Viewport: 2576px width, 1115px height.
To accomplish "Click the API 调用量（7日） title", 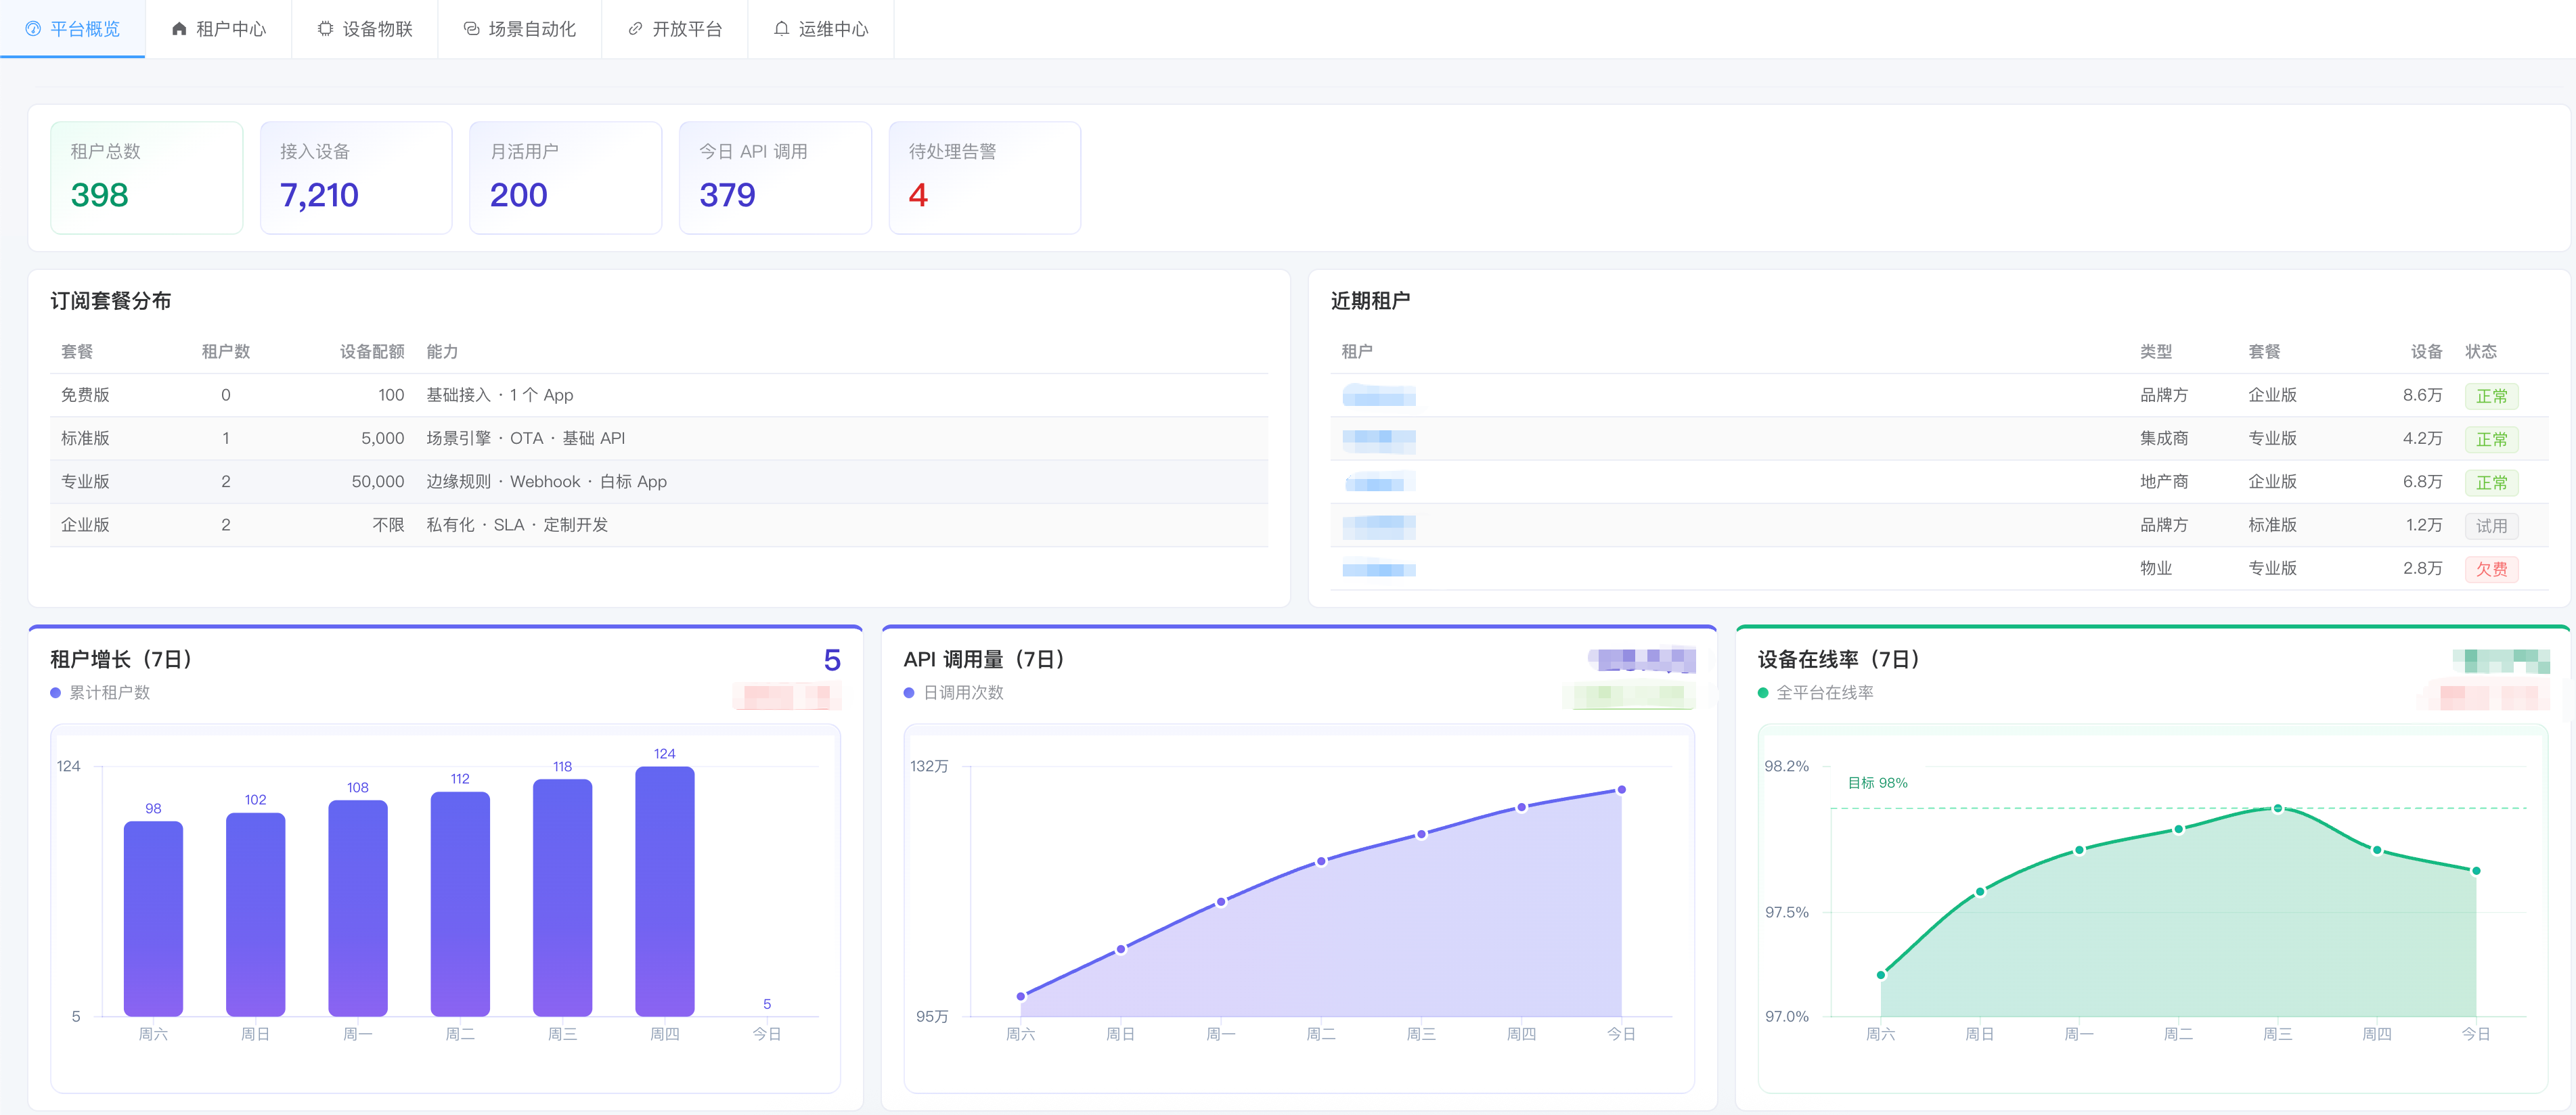I will coord(983,659).
